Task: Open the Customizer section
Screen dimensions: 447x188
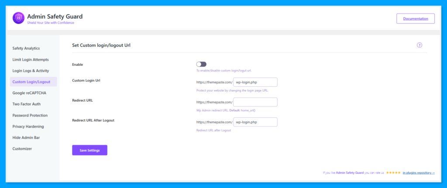Action: coord(22,149)
